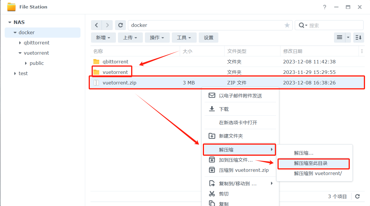Refresh the docker folder listing

pos(120,25)
